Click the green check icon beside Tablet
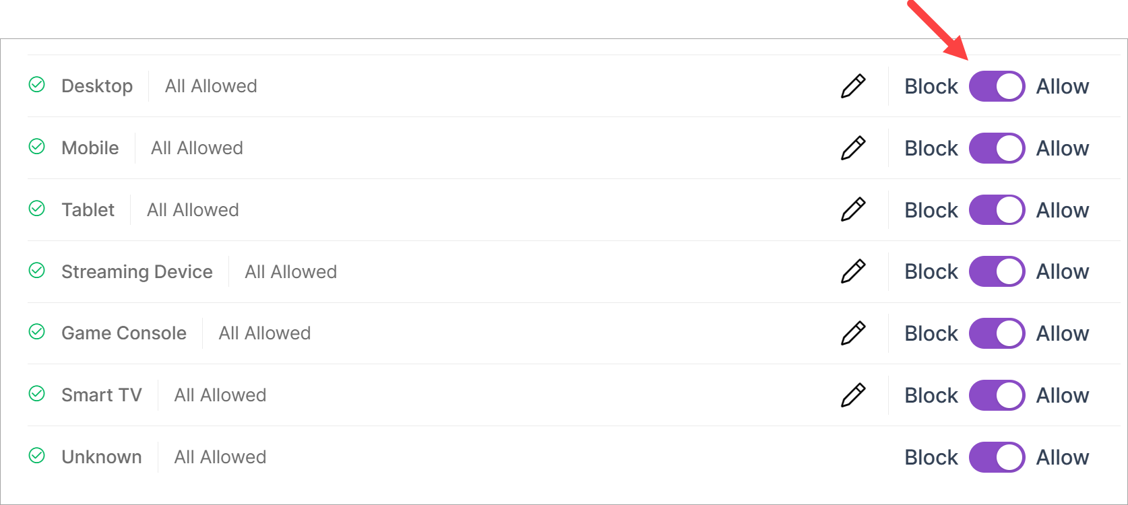Image resolution: width=1128 pixels, height=505 pixels. tap(37, 208)
